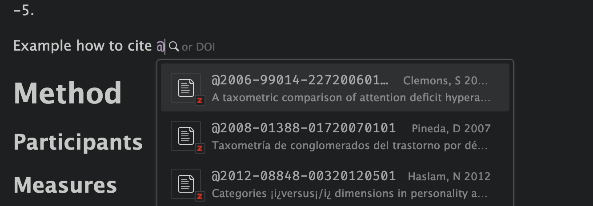Viewport: 593px width, 206px height.
Task: Click the red Zotero badge on the Clemons entry
Action: [200, 100]
